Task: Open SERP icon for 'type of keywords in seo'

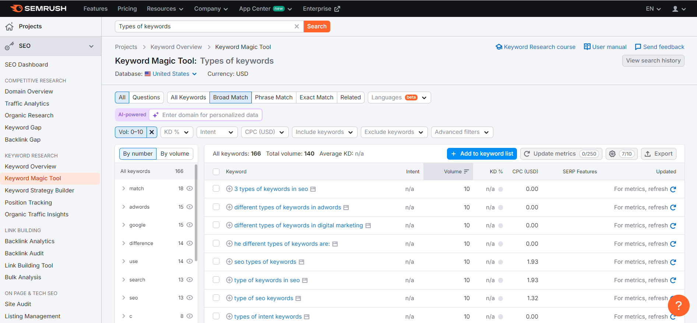Action: point(305,280)
